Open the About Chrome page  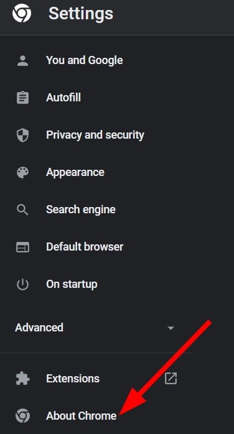pyautogui.click(x=82, y=416)
